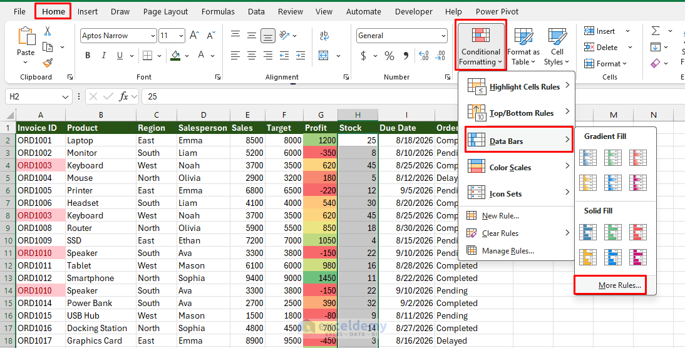Toggle Top Align for cells
Screen dimensions: 685x348
click(235, 35)
